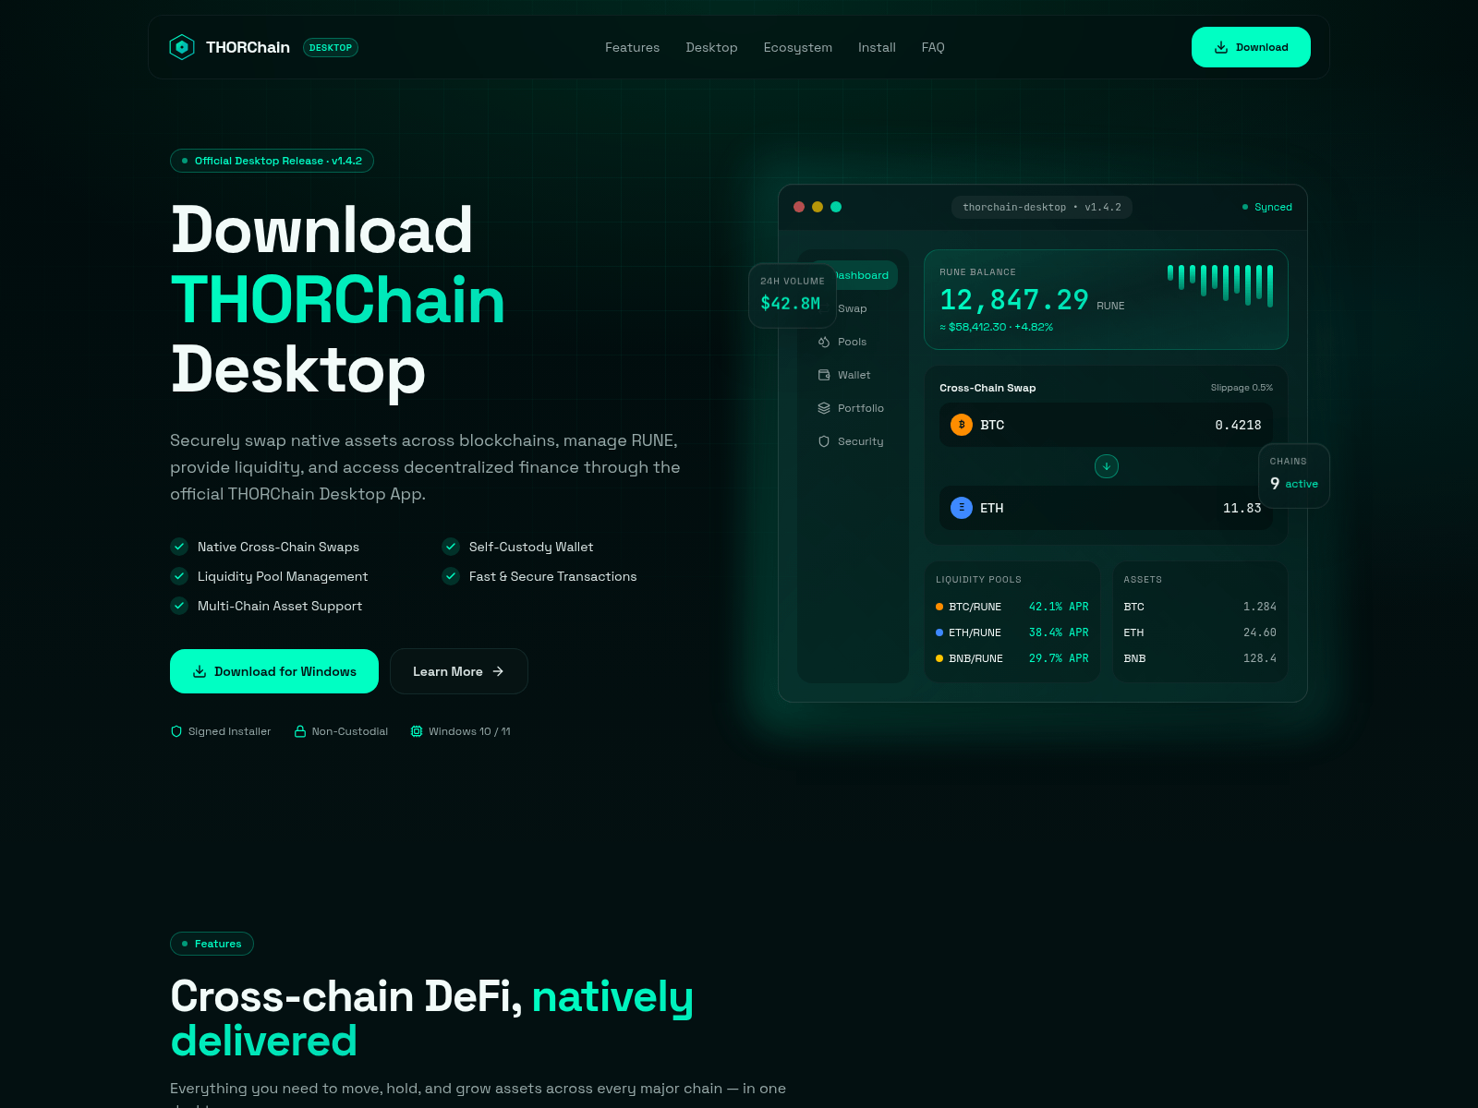Click the yellow window dot in app mockup
The width and height of the screenshot is (1478, 1108).
pyautogui.click(x=818, y=207)
